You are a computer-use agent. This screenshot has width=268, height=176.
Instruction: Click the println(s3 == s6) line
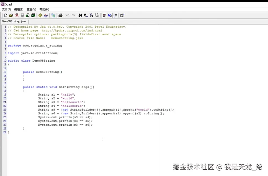pos(65,125)
